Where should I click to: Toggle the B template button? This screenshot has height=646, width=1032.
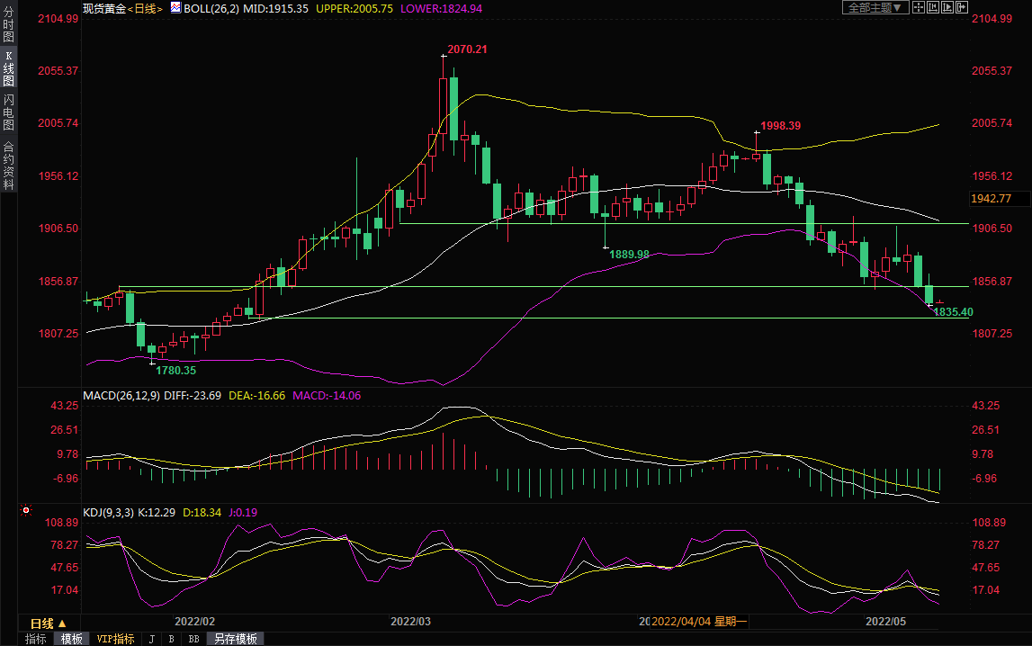[171, 639]
